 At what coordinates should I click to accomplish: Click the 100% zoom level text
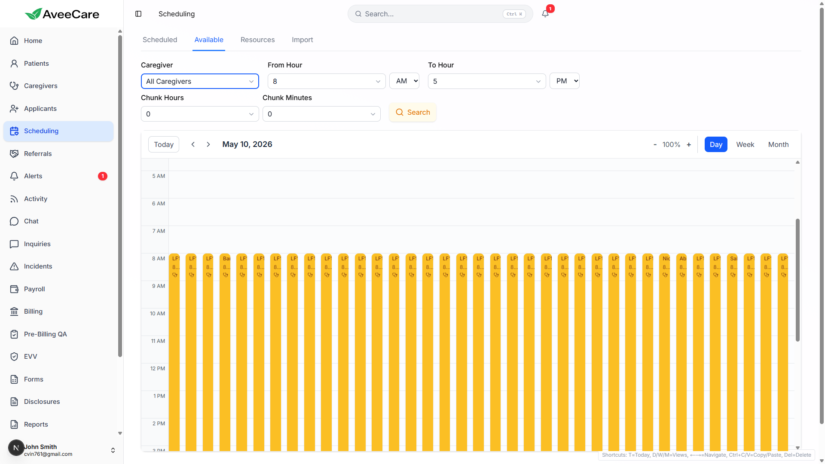671,145
